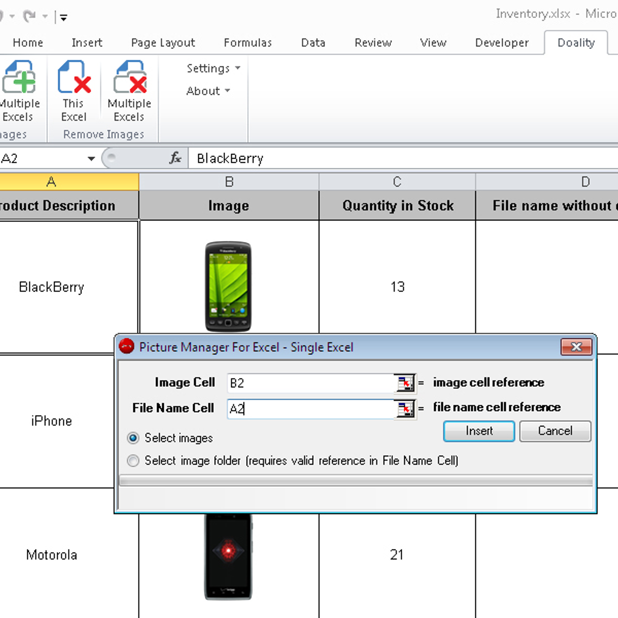
Task: Click the Insert button in dialog
Action: pos(479,431)
